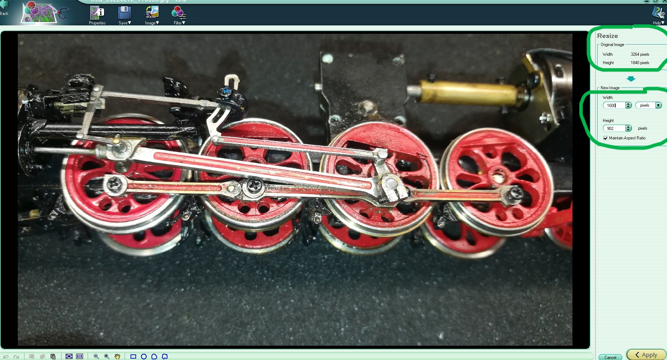
Task: Expand the Save dropdown menu
Action: [125, 15]
